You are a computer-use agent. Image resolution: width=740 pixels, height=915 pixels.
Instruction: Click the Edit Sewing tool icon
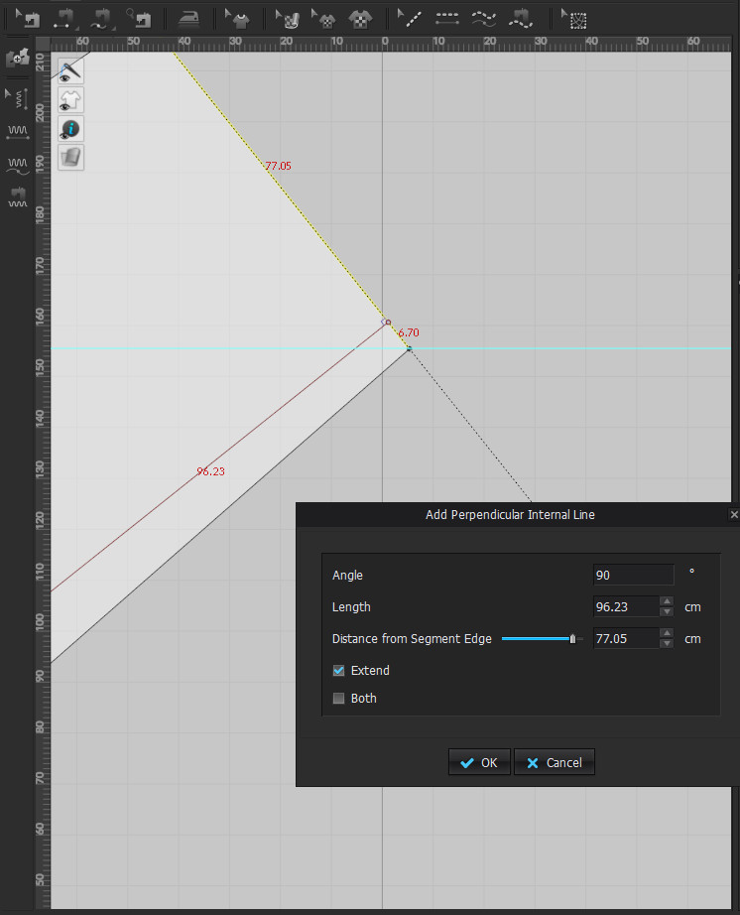tap(27, 19)
